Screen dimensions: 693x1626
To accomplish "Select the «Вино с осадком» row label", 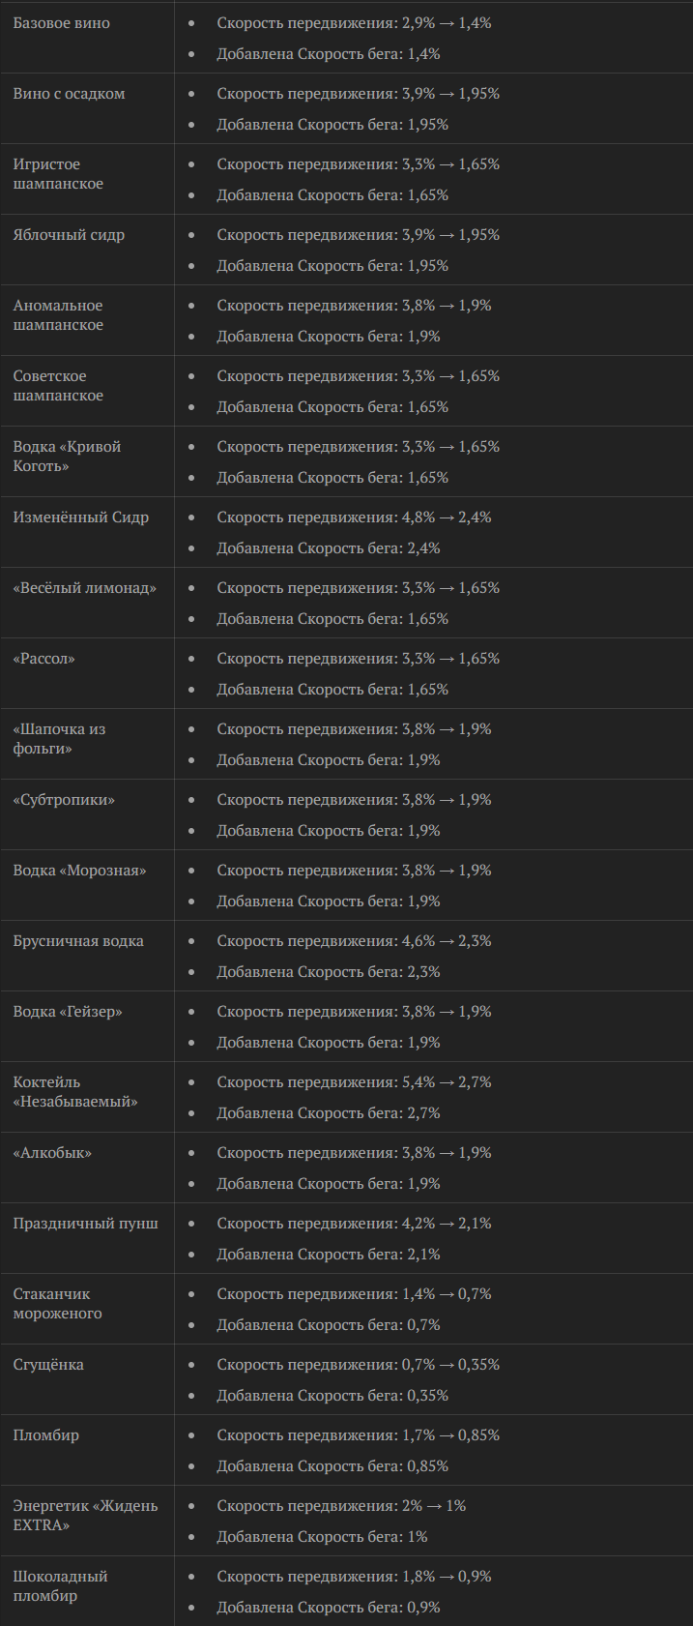I will (69, 94).
